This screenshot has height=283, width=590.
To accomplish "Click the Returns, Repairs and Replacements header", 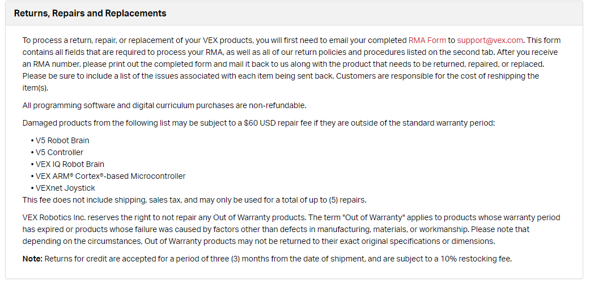I will tap(90, 13).
